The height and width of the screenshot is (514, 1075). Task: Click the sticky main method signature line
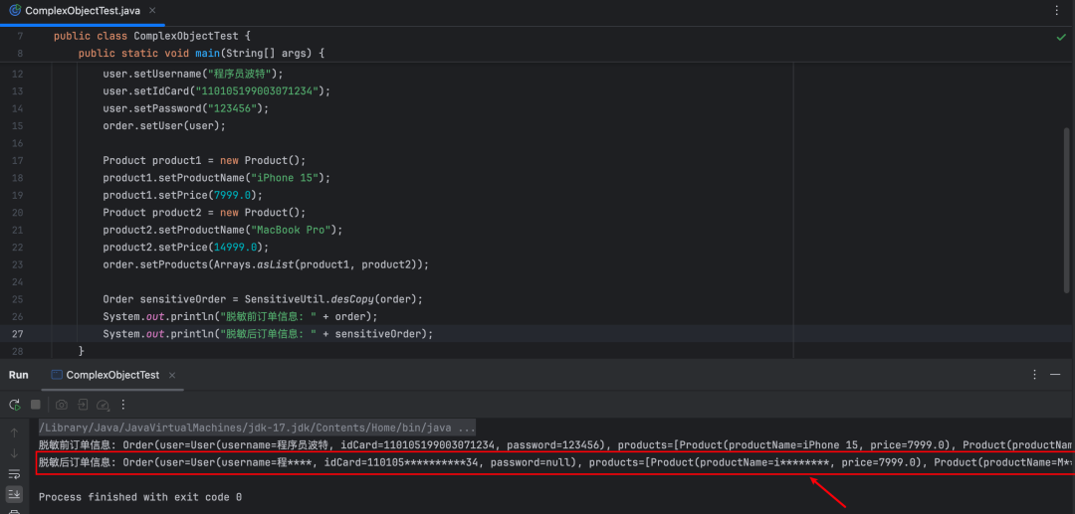pyautogui.click(x=201, y=54)
